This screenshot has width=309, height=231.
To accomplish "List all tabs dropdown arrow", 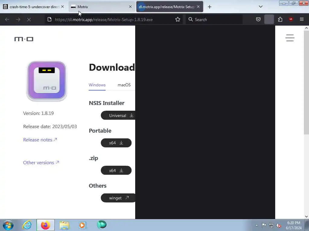I will coord(260,7).
